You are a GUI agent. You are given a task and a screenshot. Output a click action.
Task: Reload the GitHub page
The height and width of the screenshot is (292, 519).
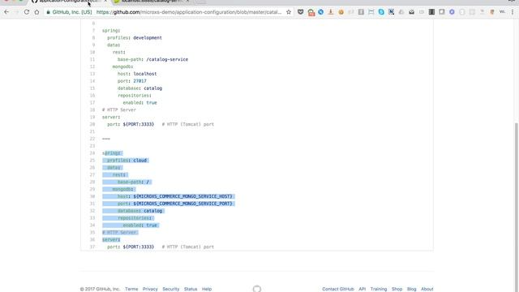[x=27, y=12]
